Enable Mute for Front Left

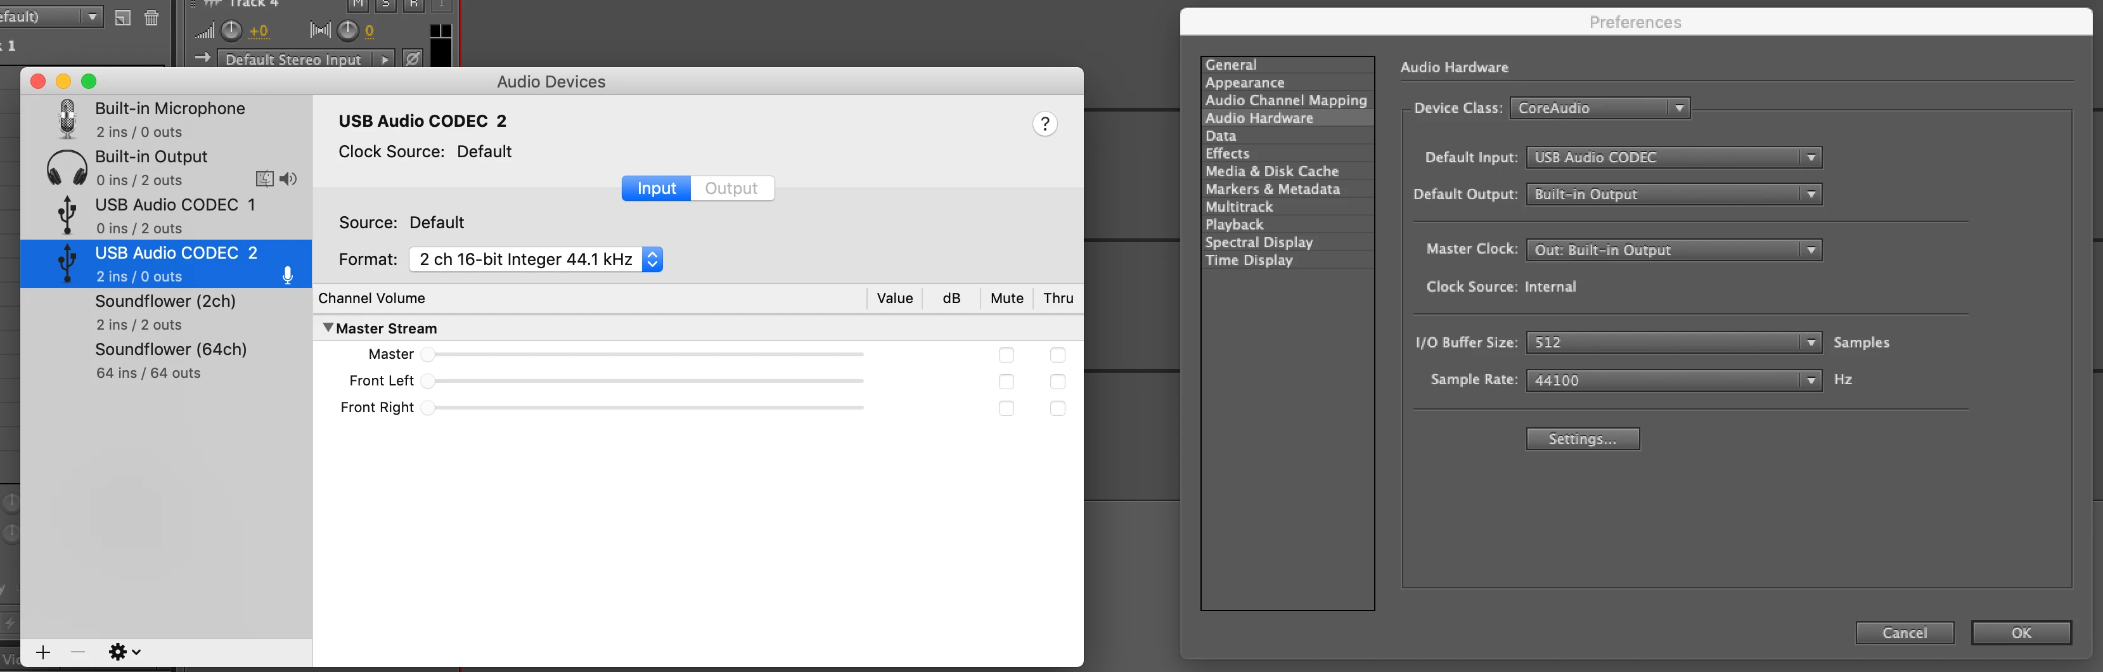pos(1006,382)
